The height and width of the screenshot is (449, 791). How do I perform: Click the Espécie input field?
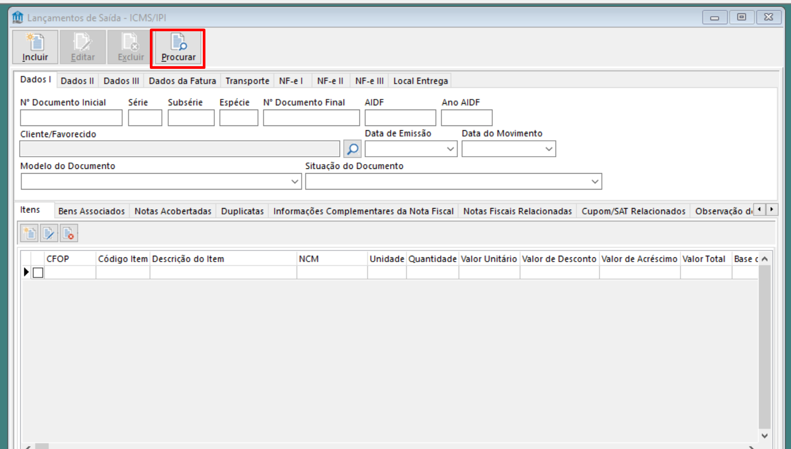(x=239, y=118)
